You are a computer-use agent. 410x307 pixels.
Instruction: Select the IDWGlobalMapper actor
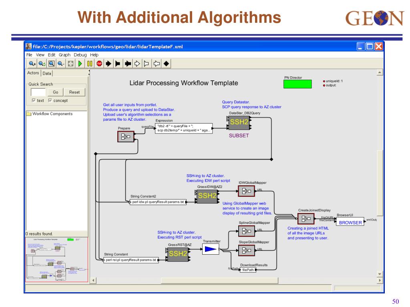click(x=246, y=191)
